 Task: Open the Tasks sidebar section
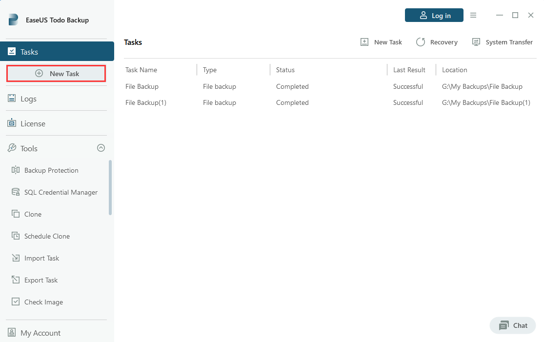pyautogui.click(x=57, y=51)
